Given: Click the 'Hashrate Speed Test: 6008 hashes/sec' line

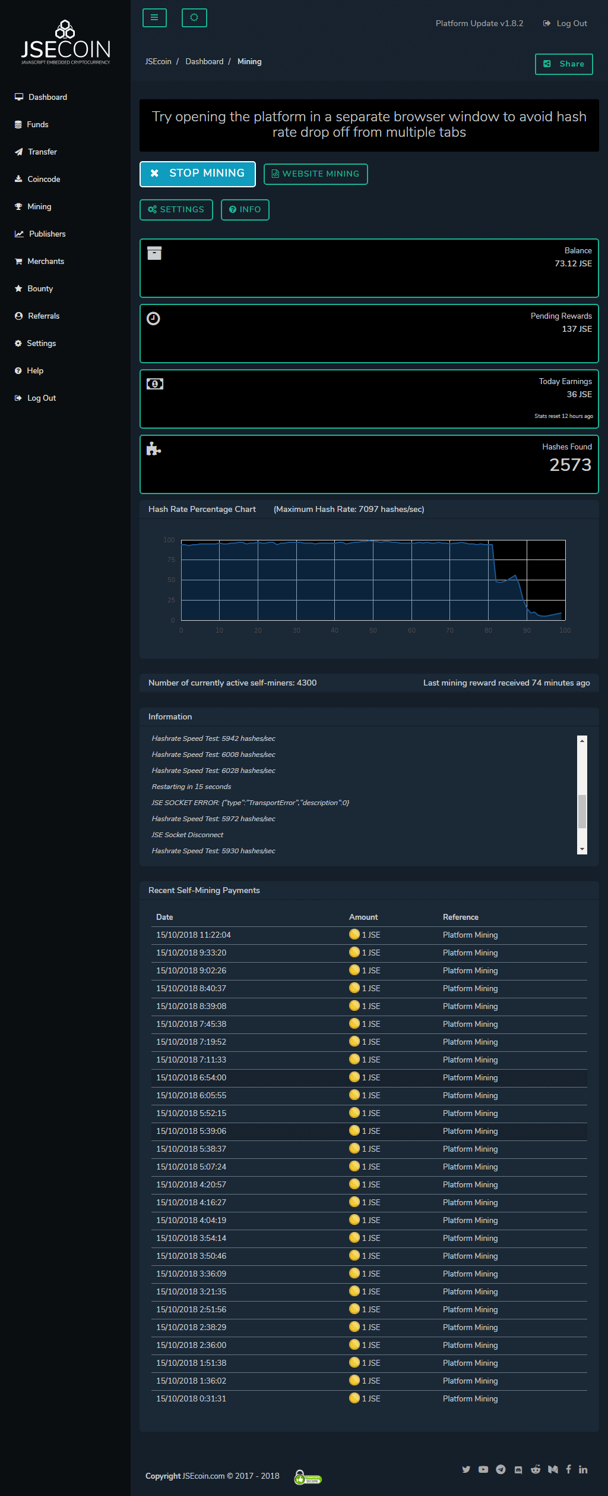Looking at the screenshot, I should 214,755.
